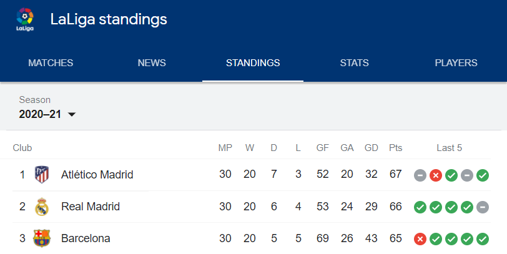This screenshot has height=254, width=507.
Task: Switch to the MATCHES tab
Action: (x=51, y=62)
